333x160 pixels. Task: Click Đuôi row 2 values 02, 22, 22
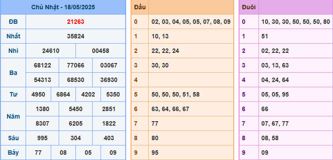point(275,51)
